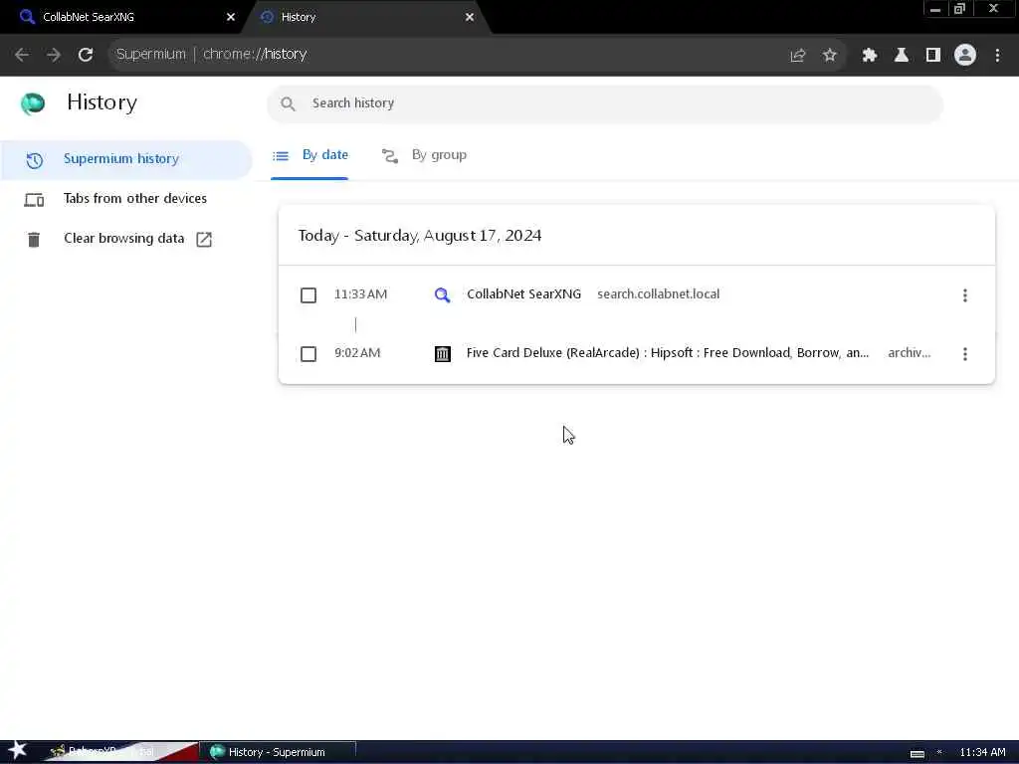Share this page via the share icon

797,56
